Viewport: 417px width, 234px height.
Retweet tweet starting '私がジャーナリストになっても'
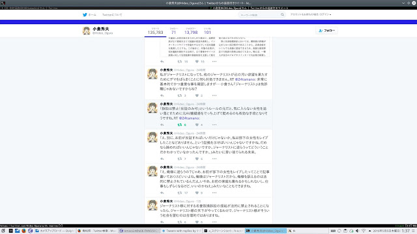click(x=180, y=96)
